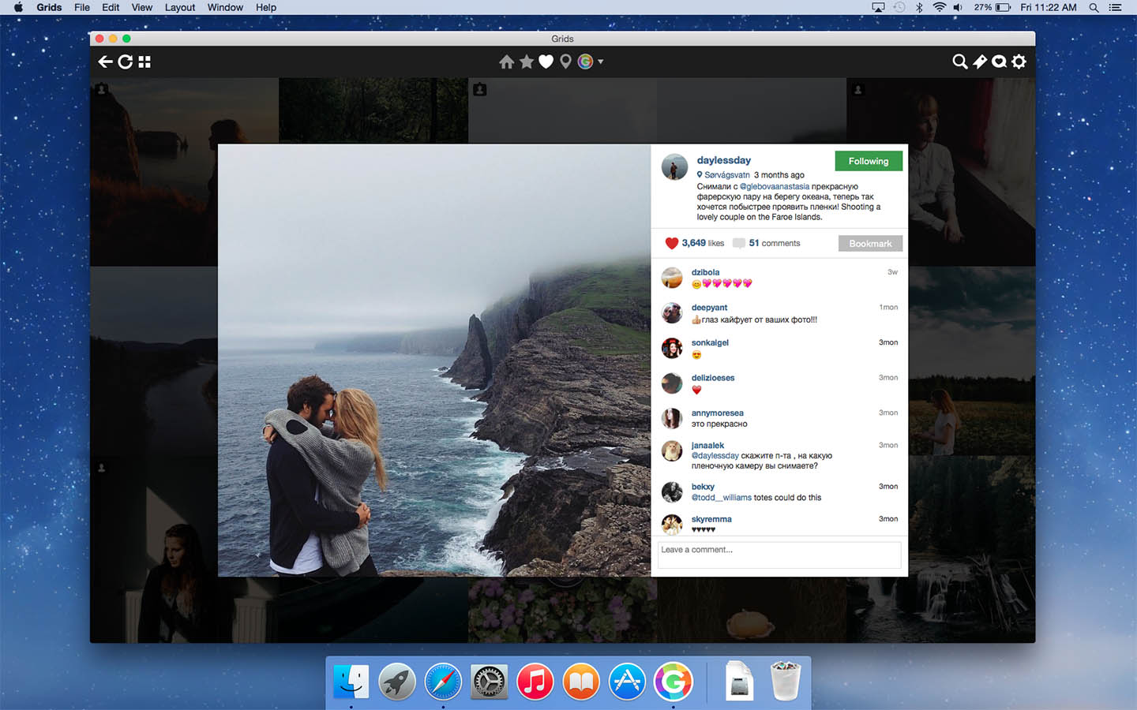Open the Window menu in menu bar
This screenshot has width=1137, height=710.
[x=225, y=7]
